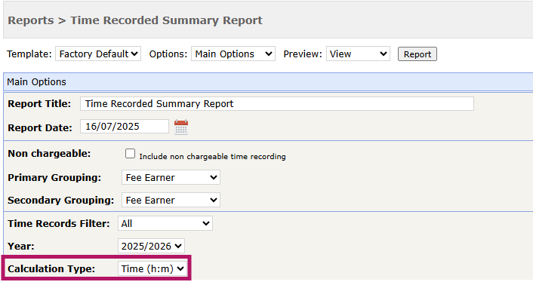Screen dimensions: 533x282
Task: Click into the Report Title field
Action: 277,104
